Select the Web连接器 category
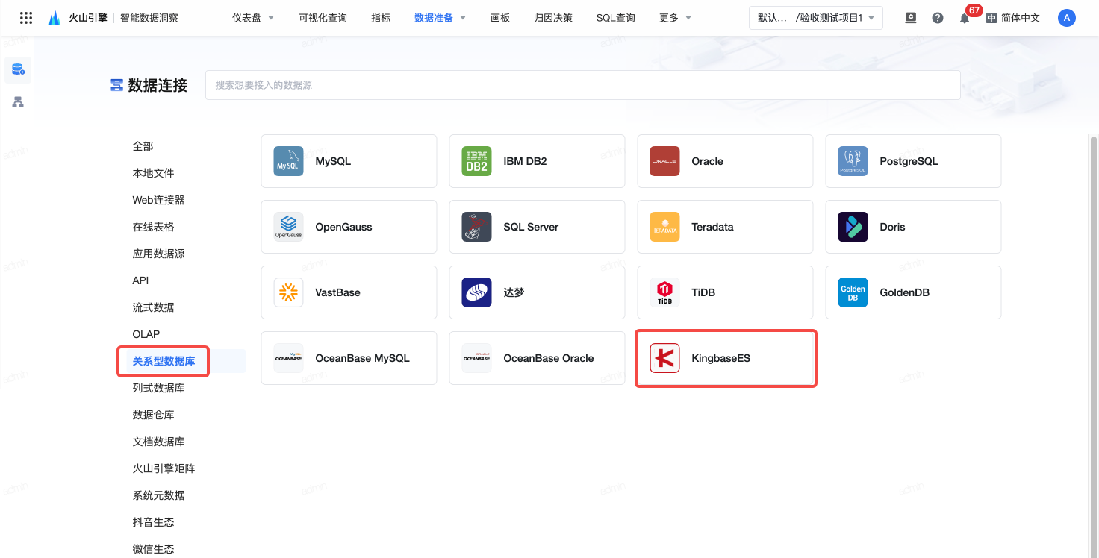Image resolution: width=1099 pixels, height=558 pixels. 159,200
